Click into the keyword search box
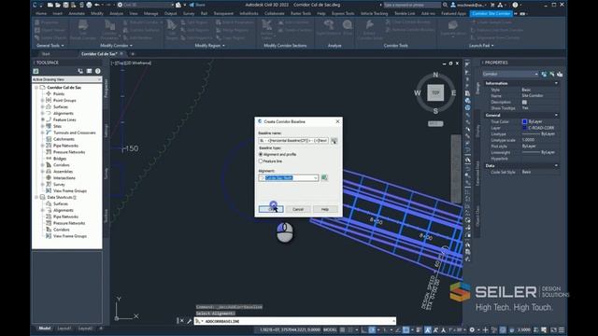This screenshot has width=598, height=336. 412,5
